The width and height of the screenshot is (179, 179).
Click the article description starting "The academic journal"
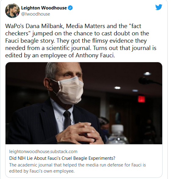point(77,168)
